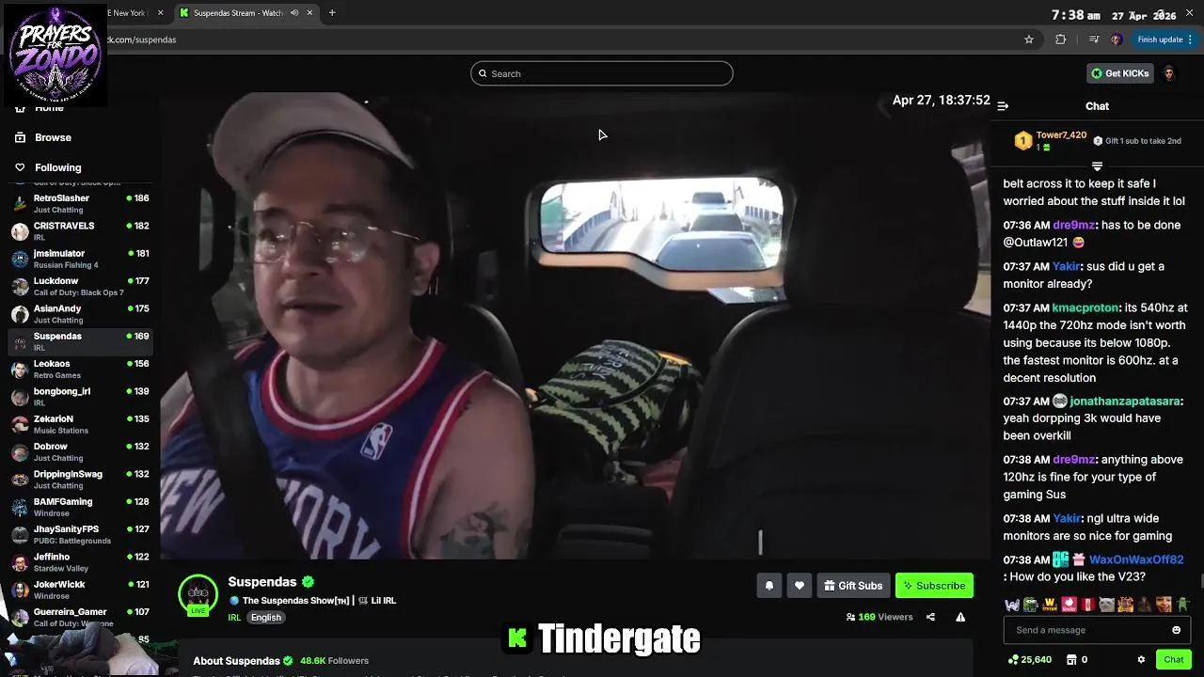Close the Suspendas Stream tab

pos(309,13)
